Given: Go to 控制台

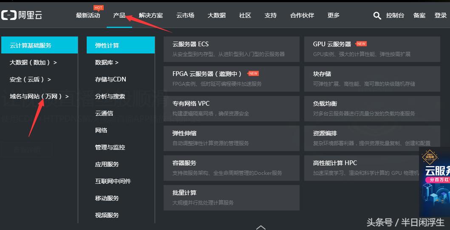Looking at the screenshot, I should point(395,15).
